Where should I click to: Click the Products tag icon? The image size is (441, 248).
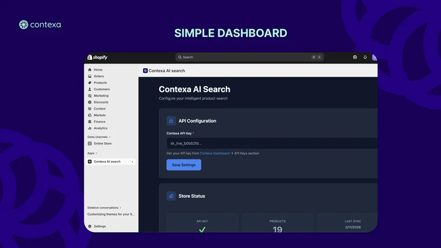90,83
